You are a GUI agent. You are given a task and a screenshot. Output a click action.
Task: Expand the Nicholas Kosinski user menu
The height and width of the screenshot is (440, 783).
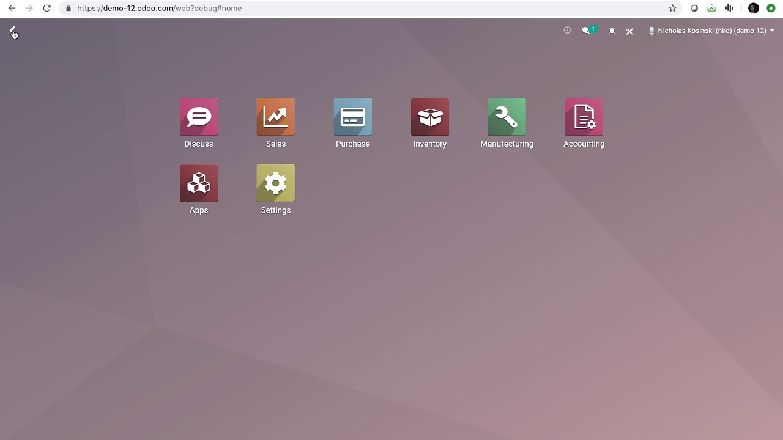711,31
